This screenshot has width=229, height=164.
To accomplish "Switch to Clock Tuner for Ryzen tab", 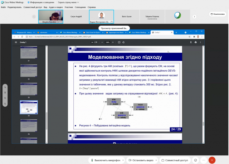I will [x=93, y=33].
